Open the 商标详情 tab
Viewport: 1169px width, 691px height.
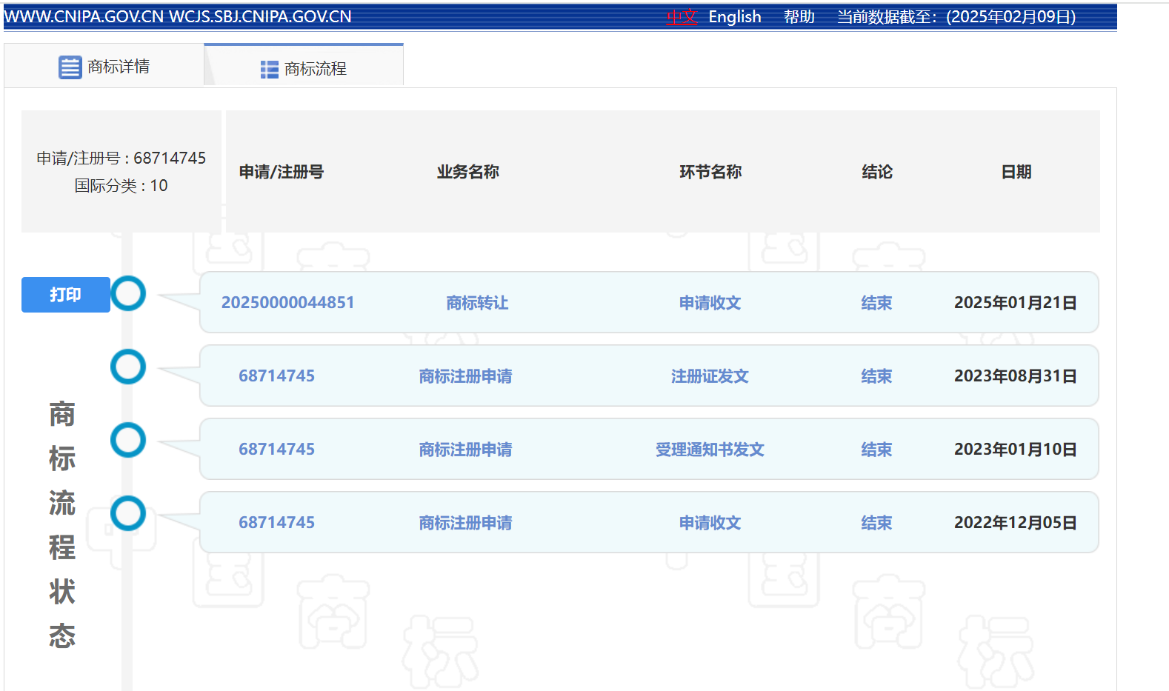click(x=104, y=67)
